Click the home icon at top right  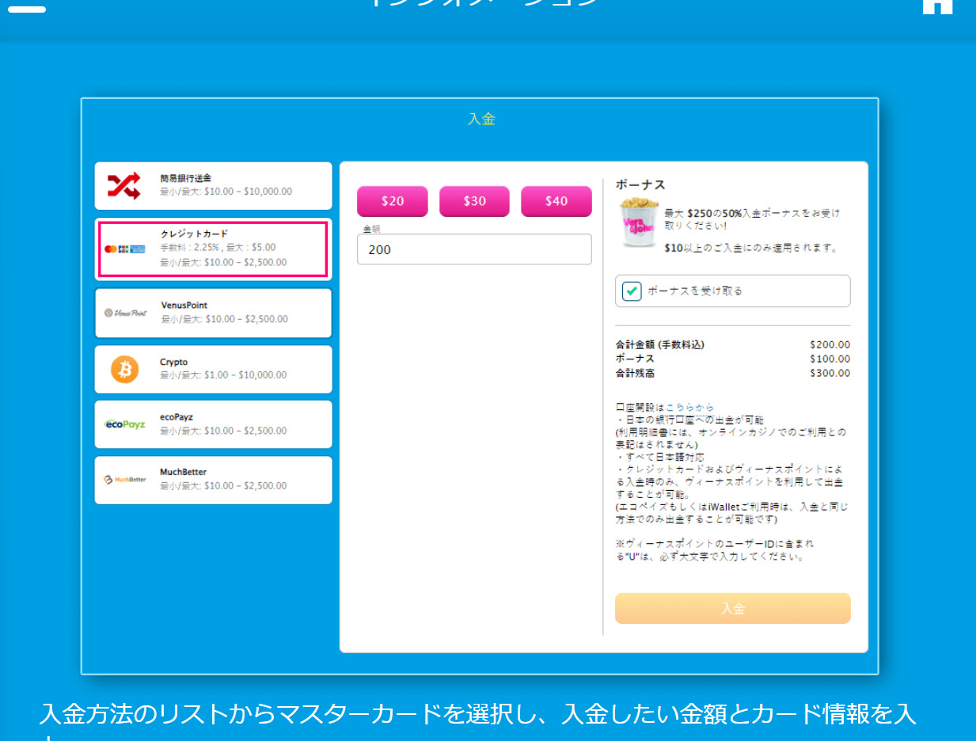(937, 6)
